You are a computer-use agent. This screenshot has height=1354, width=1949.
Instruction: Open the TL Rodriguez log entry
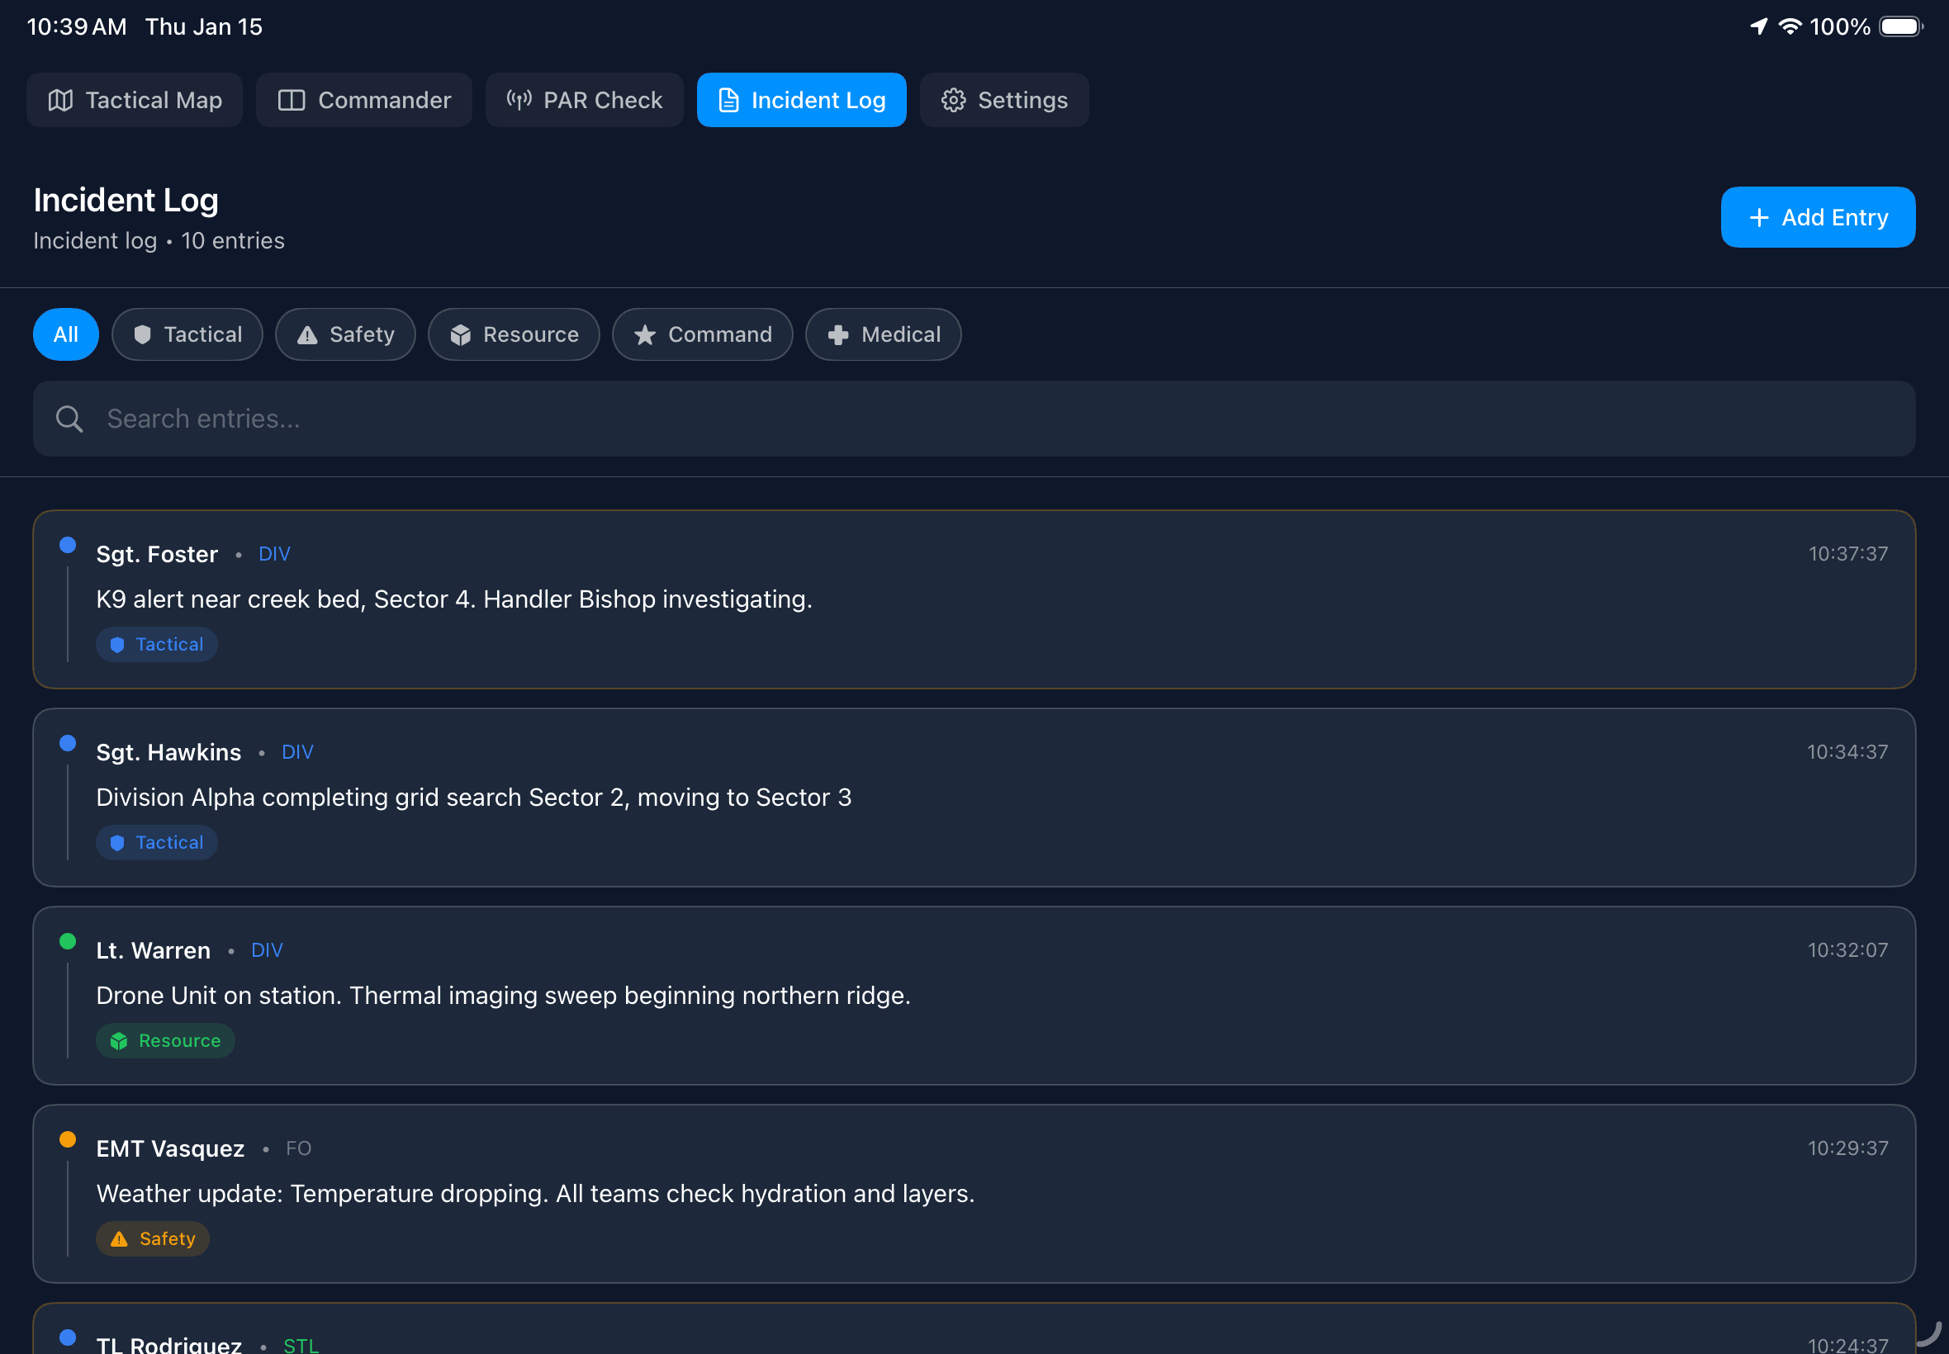pos(973,1333)
